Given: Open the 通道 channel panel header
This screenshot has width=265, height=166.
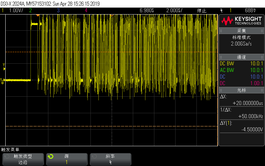Looking at the screenshot, I should [x=241, y=57].
